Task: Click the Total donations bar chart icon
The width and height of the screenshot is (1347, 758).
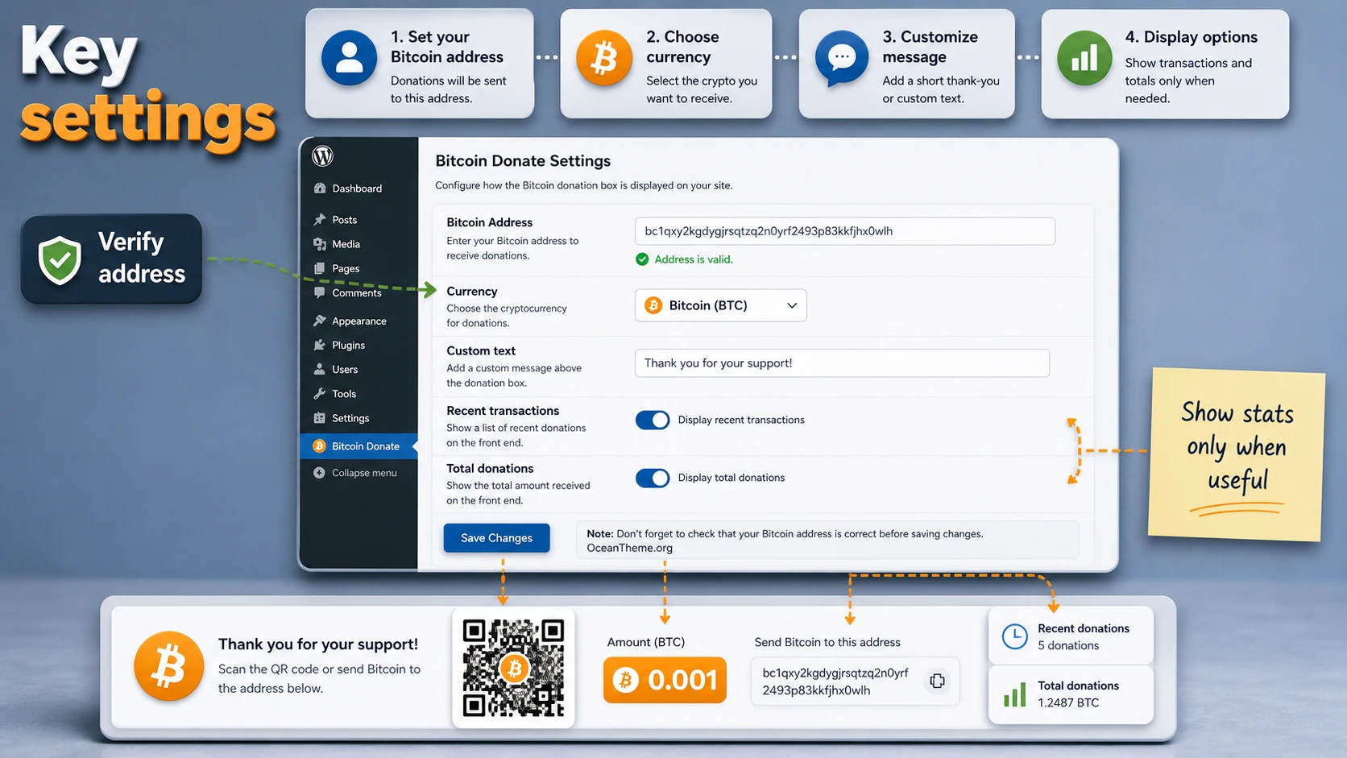Action: [x=1015, y=694]
